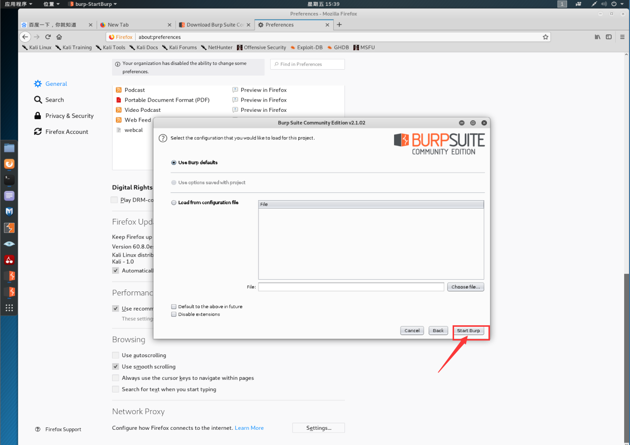The height and width of the screenshot is (445, 630).
Task: Check Always use the cursor keys option
Action: tap(115, 378)
